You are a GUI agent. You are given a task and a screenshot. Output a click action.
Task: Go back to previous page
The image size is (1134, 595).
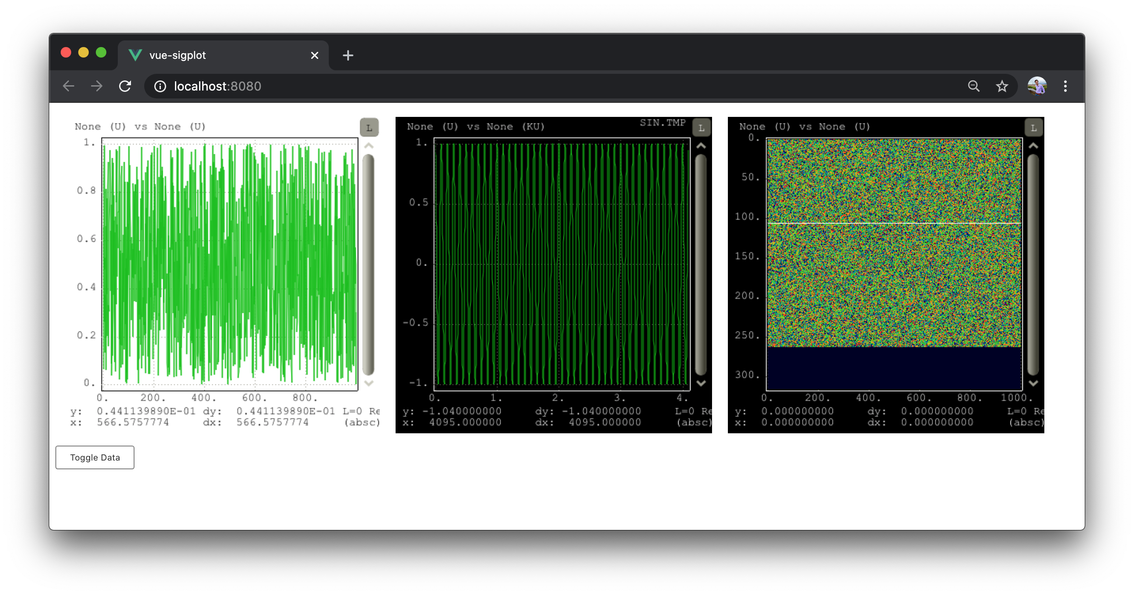pyautogui.click(x=69, y=86)
